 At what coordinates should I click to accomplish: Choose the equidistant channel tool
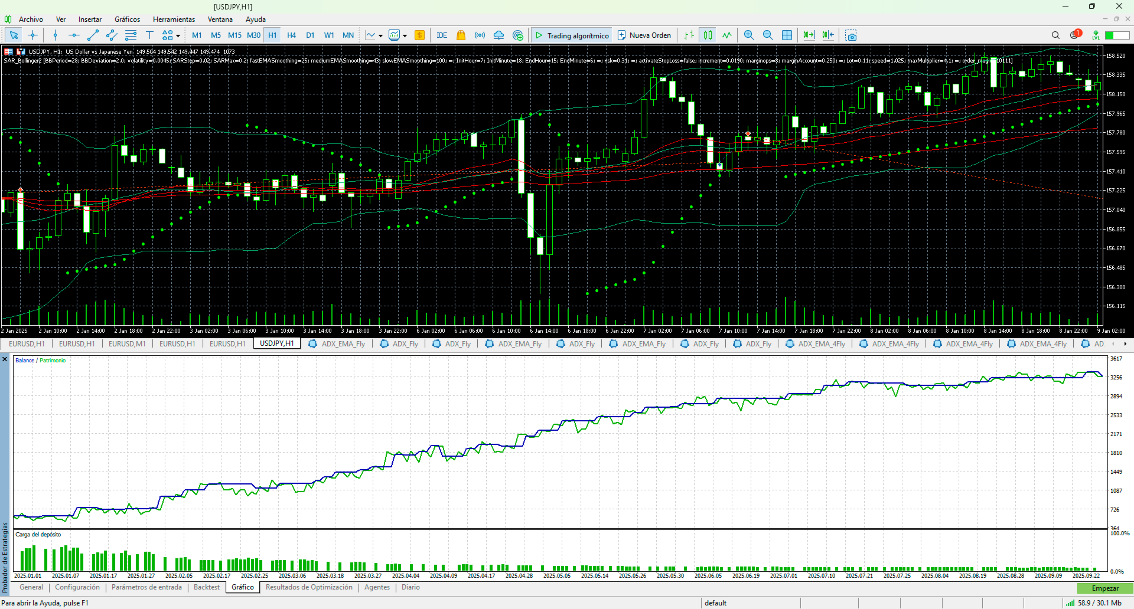point(112,35)
